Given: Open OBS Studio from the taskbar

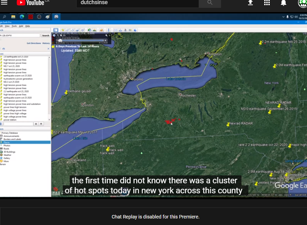Looking at the screenshot, I should pyautogui.click(x=39, y=17).
